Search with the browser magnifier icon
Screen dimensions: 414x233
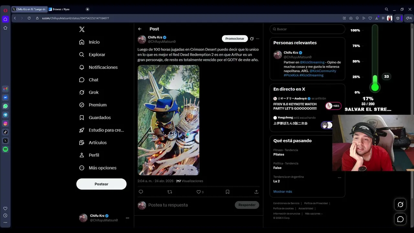pos(387,9)
